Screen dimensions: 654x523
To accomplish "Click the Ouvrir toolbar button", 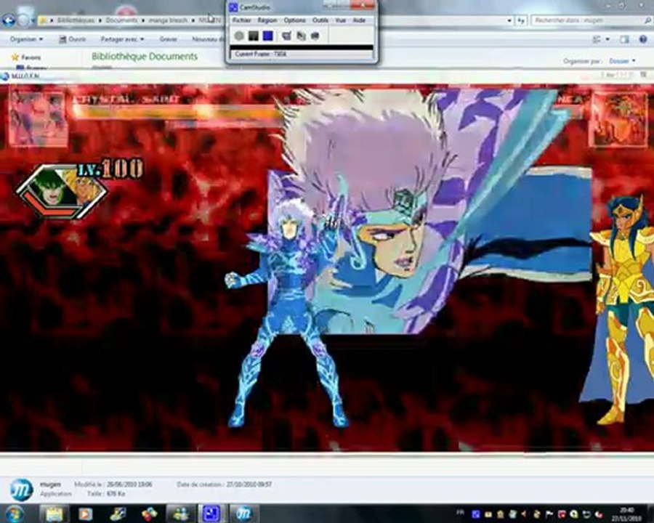I will [73, 38].
